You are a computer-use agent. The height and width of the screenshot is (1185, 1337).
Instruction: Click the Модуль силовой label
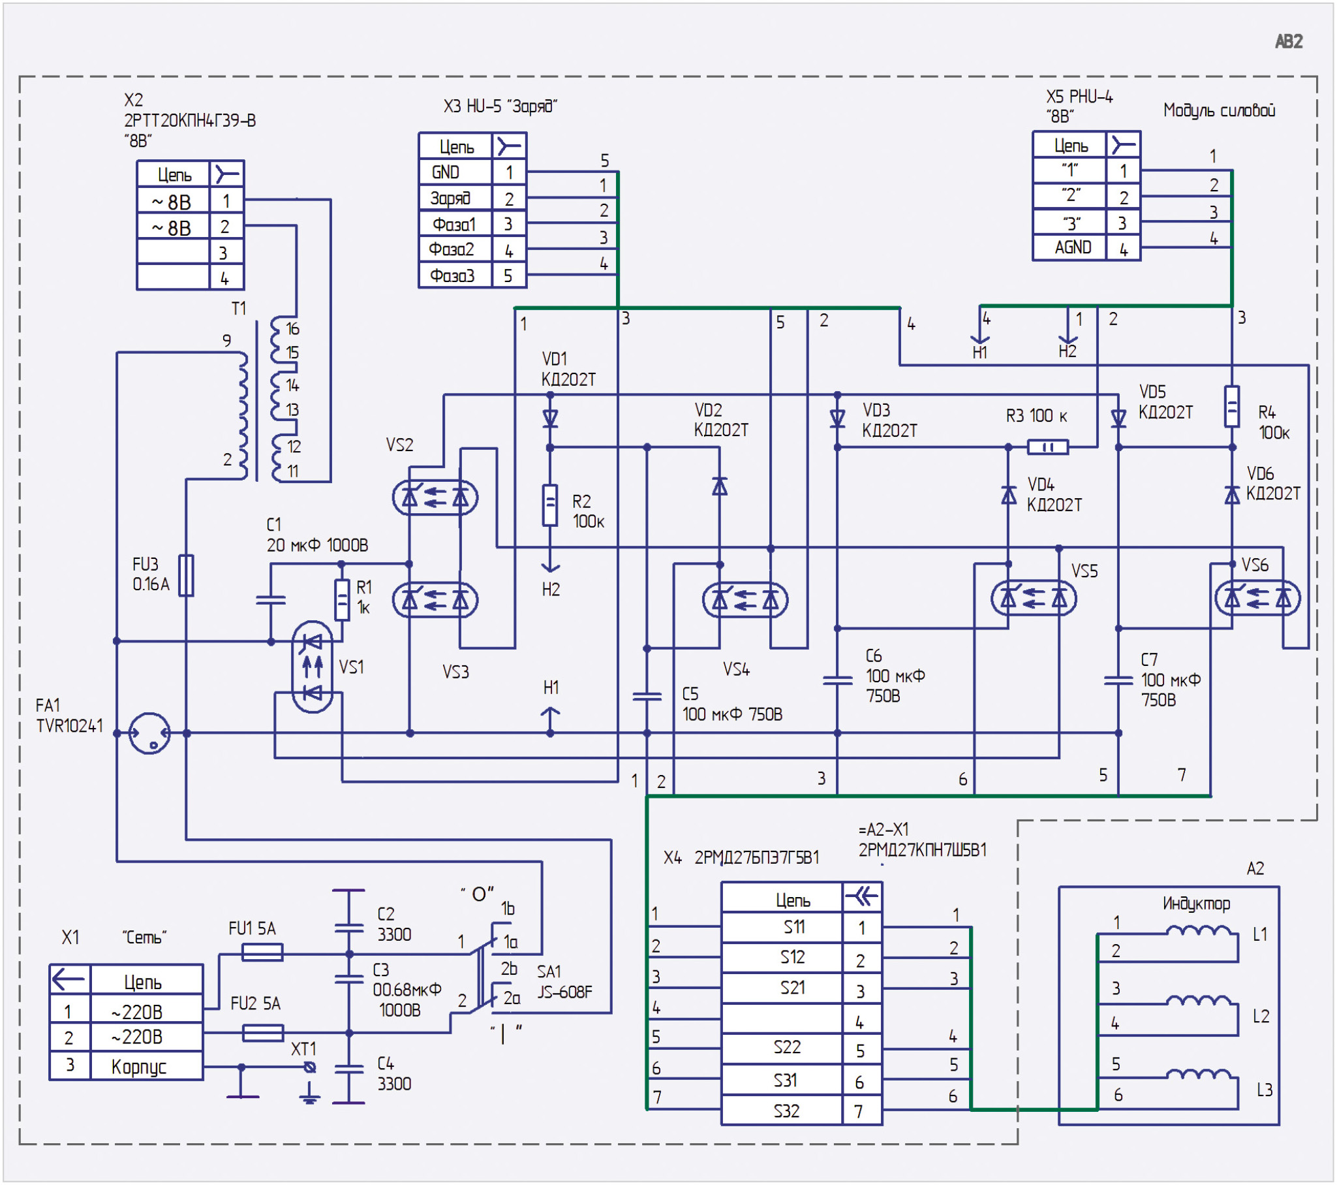[x=1219, y=110]
